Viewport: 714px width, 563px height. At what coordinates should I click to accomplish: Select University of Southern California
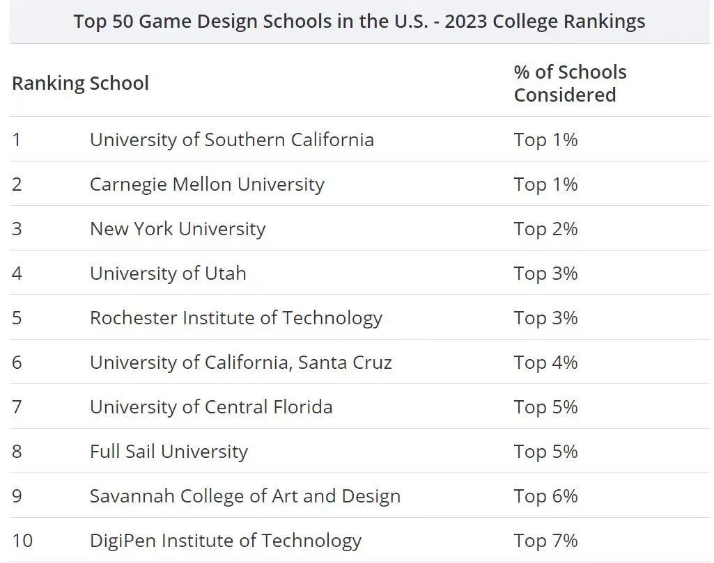point(231,140)
